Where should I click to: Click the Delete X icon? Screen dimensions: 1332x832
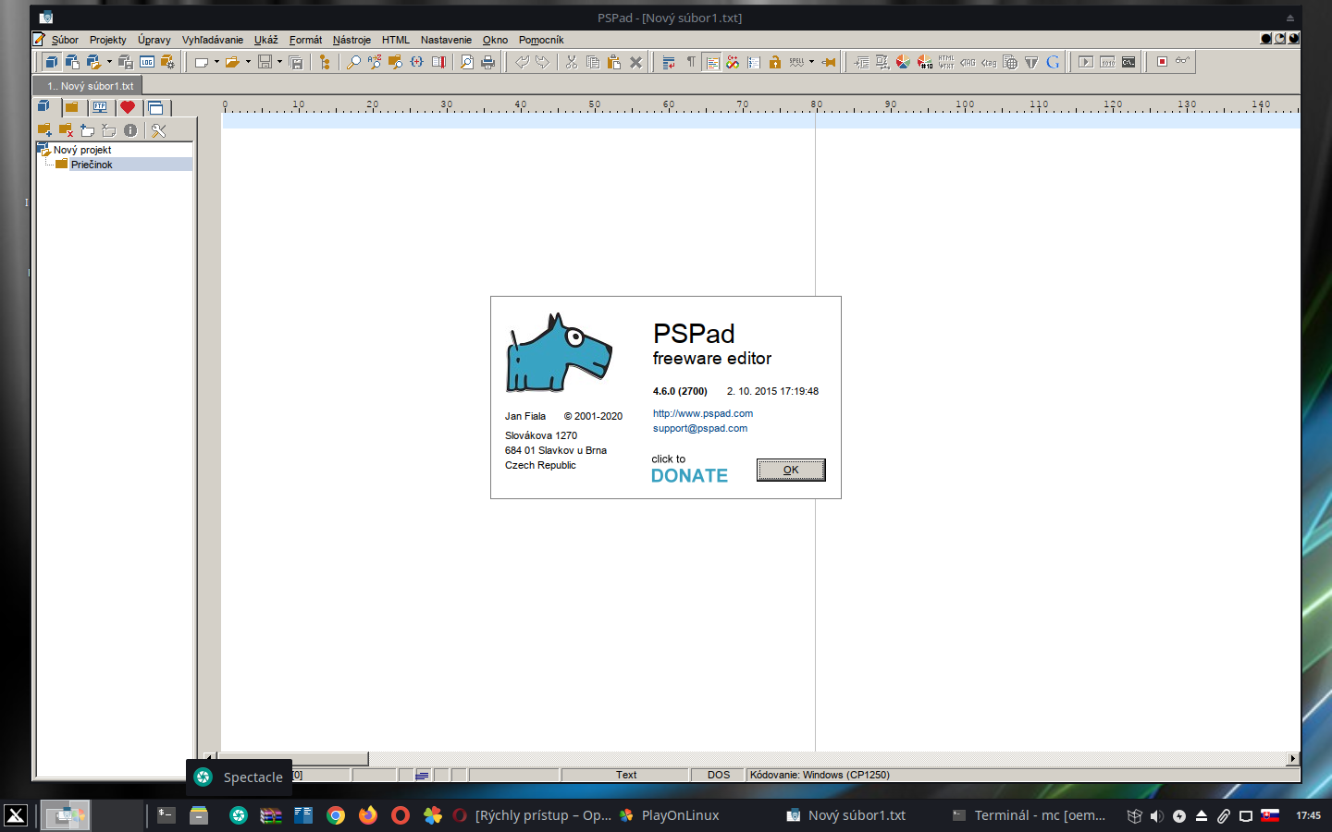635,62
